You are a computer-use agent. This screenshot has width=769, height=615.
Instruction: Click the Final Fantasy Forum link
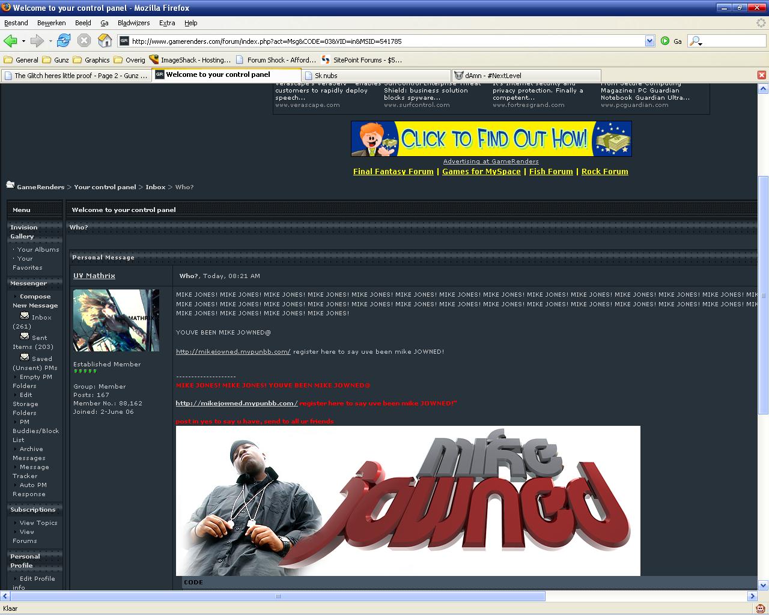tap(394, 171)
